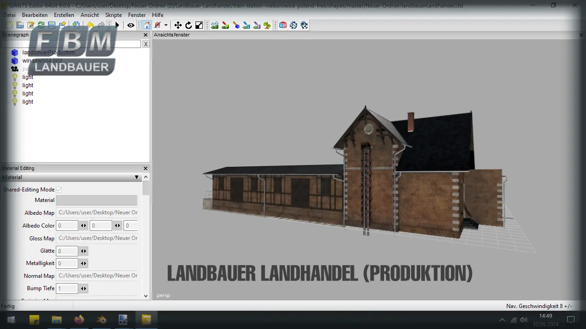This screenshot has height=329, width=586.
Task: Click the Albedo Map path field
Action: coord(97,212)
